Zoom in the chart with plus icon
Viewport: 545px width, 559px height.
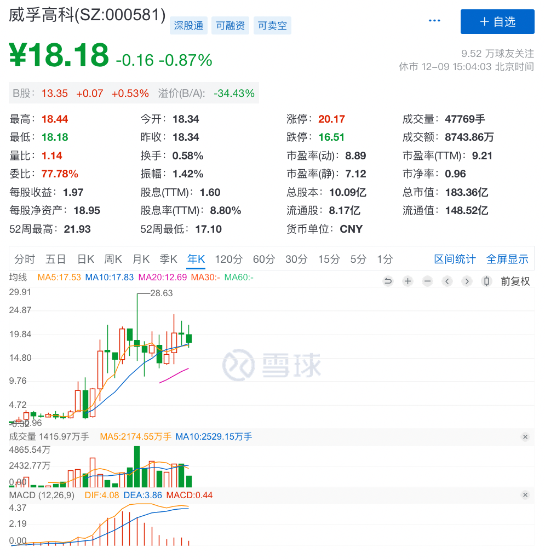(x=408, y=281)
